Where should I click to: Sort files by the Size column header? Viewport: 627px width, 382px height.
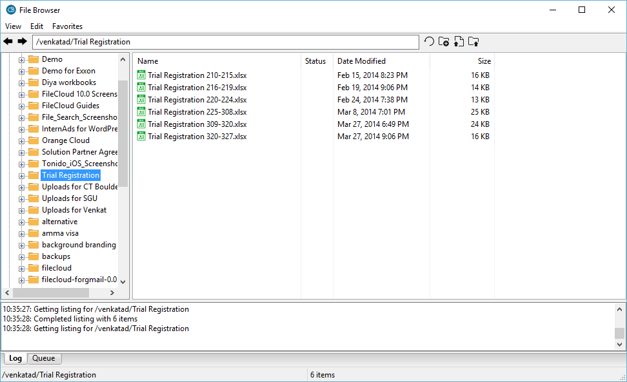click(463, 61)
